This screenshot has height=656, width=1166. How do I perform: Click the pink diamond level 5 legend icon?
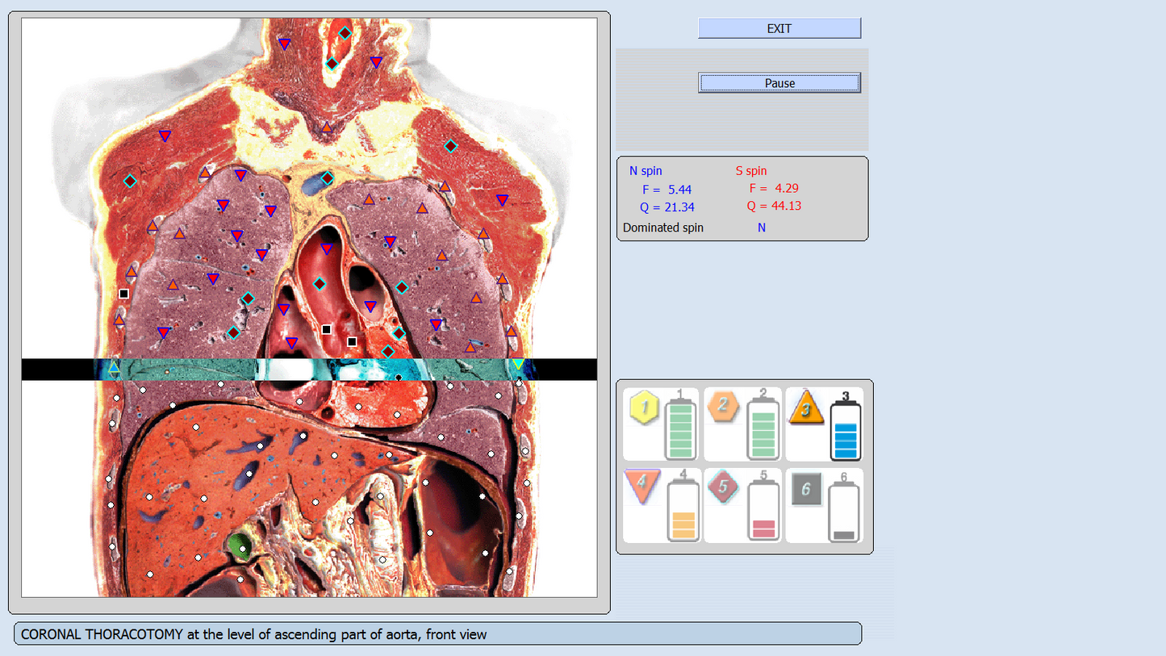point(724,488)
